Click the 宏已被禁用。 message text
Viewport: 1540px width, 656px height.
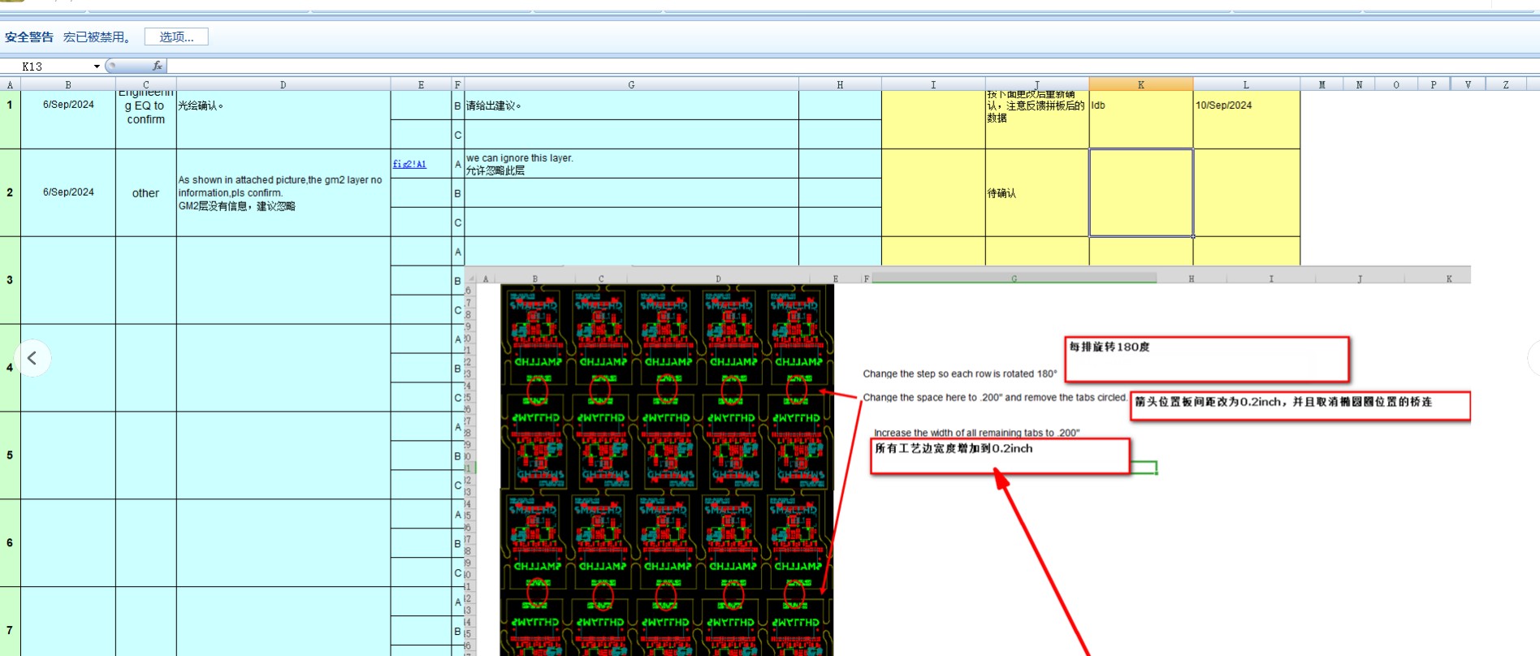point(97,37)
